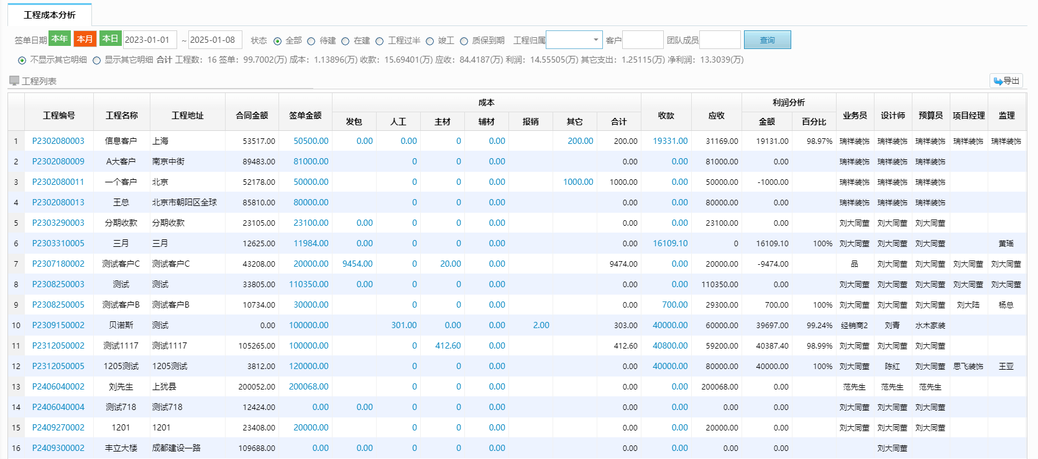1038x459 pixels.
Task: Click the 导出 export icon button
Action: [1006, 81]
